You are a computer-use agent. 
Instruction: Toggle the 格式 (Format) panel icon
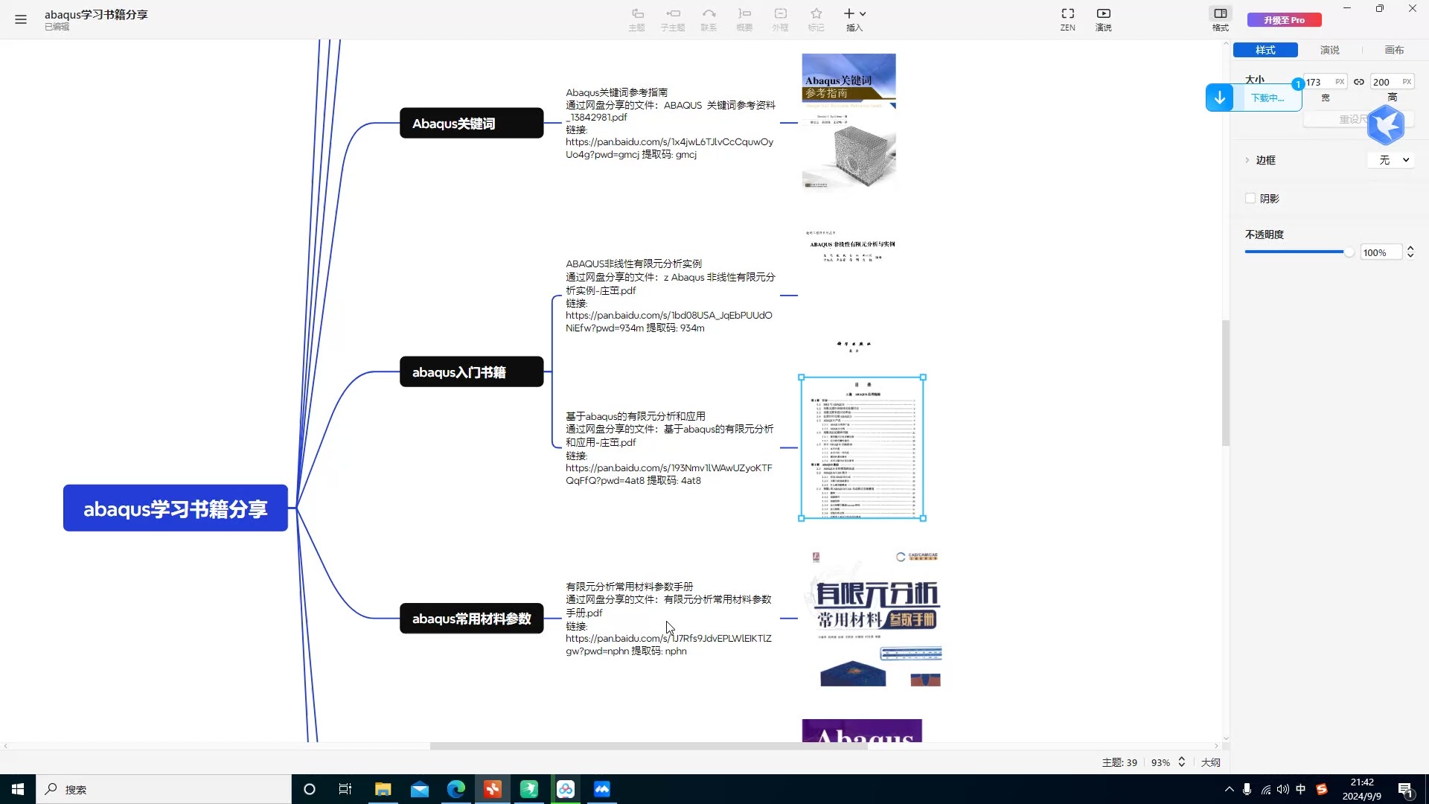1221,19
